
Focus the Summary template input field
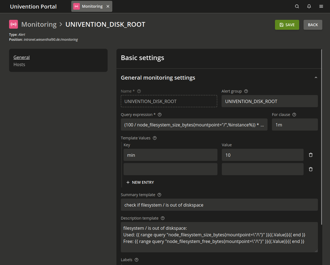(x=219, y=205)
